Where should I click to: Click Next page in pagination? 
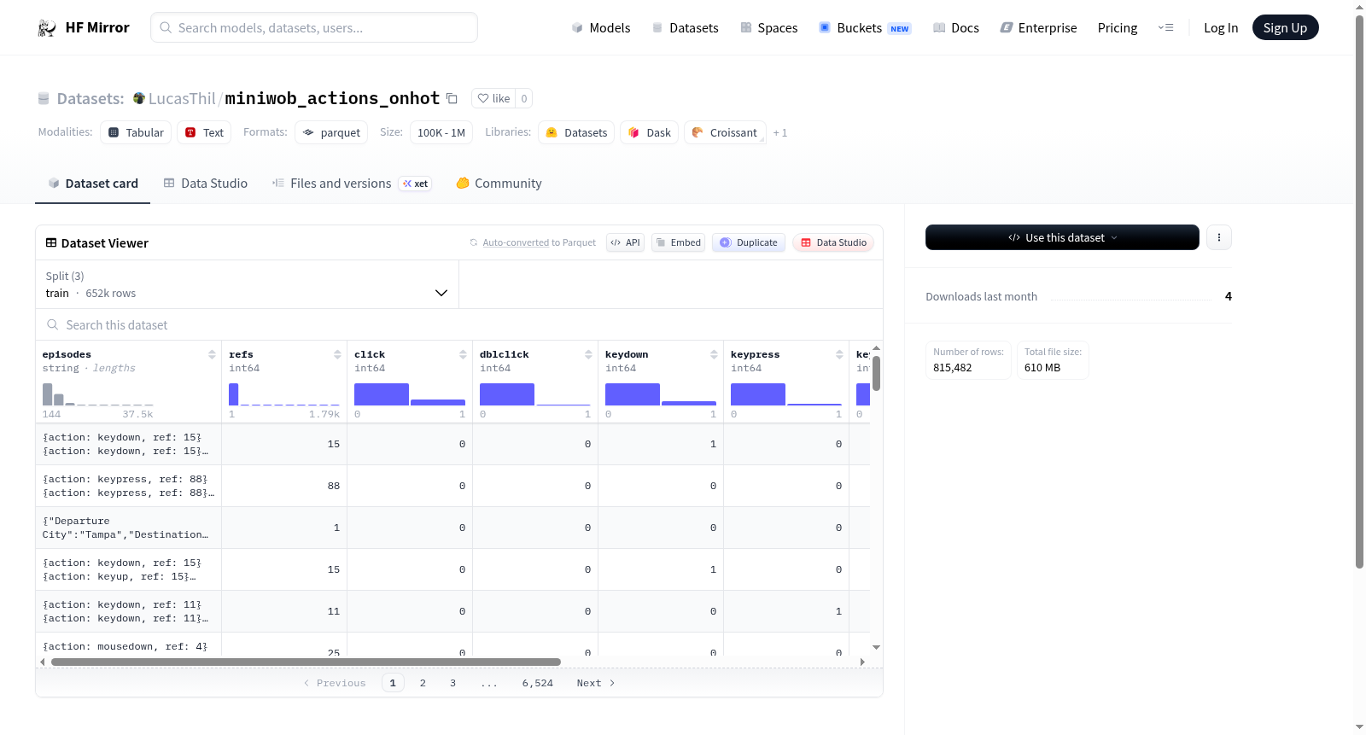point(595,683)
